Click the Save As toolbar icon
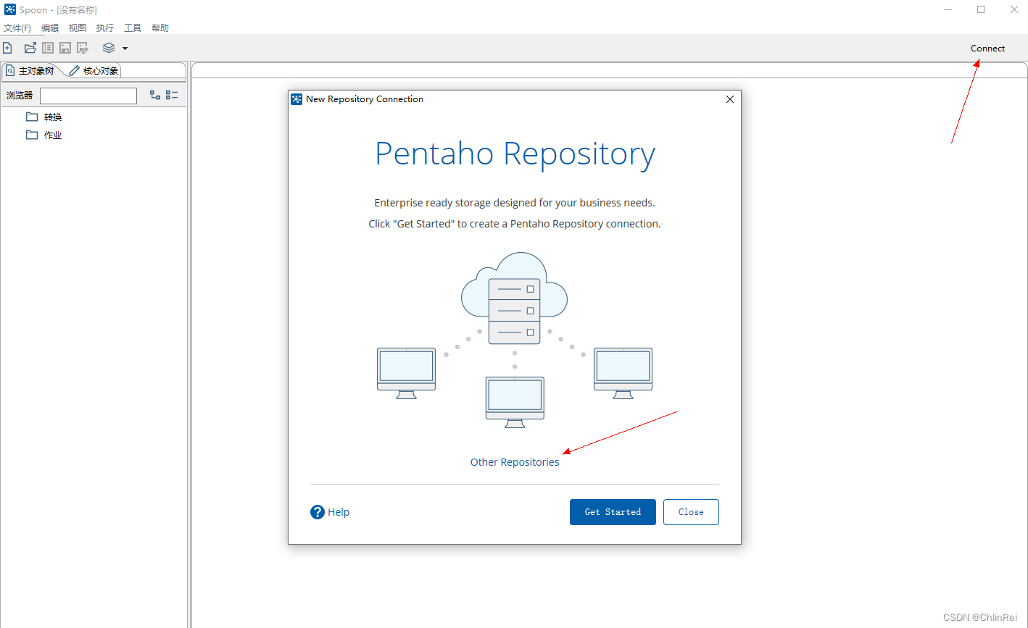Screen dimensions: 1028x628 pos(83,48)
